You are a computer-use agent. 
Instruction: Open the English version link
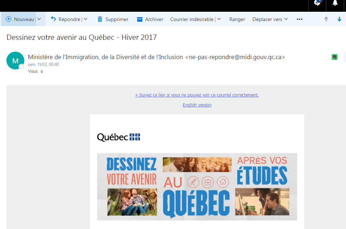coord(197,105)
